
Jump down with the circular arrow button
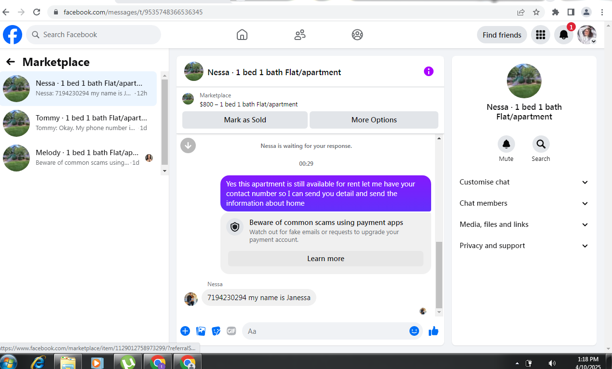[x=188, y=145]
